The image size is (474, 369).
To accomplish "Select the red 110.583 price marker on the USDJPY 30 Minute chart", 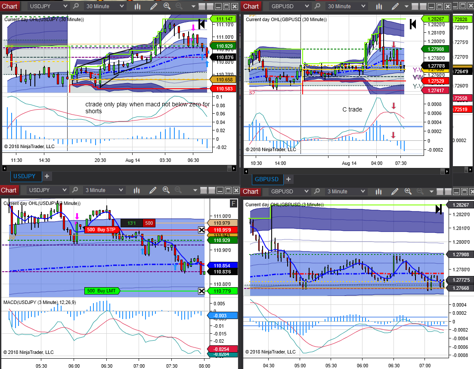I will [x=223, y=89].
